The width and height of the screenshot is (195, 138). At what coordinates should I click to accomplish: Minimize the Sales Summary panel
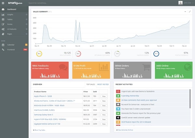point(185,11)
